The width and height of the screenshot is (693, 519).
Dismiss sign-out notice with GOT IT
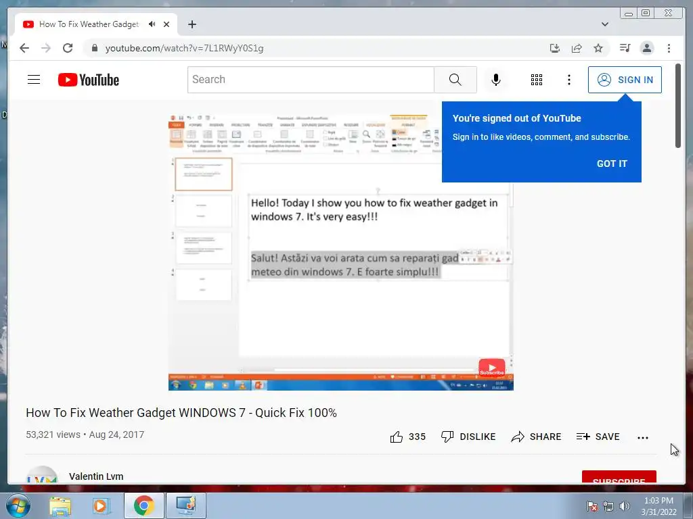(x=612, y=164)
